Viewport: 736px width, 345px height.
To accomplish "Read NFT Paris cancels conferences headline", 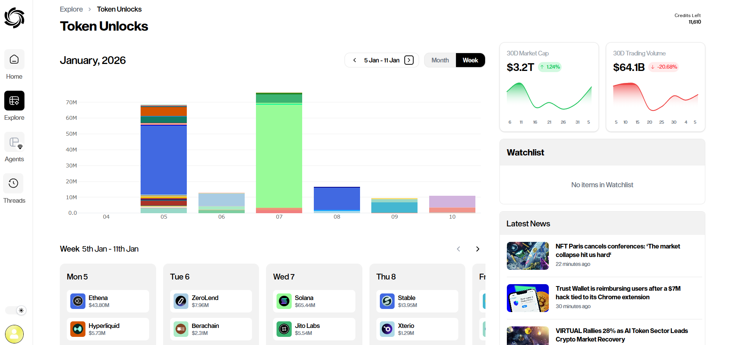I will point(618,250).
